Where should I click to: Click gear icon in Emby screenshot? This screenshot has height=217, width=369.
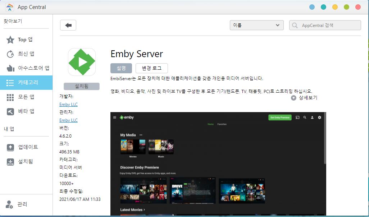(x=319, y=117)
